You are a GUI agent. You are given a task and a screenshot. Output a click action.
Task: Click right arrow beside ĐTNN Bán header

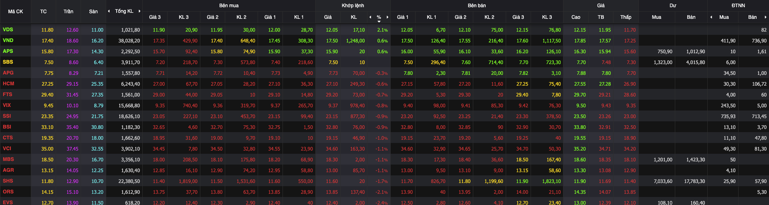765,17
